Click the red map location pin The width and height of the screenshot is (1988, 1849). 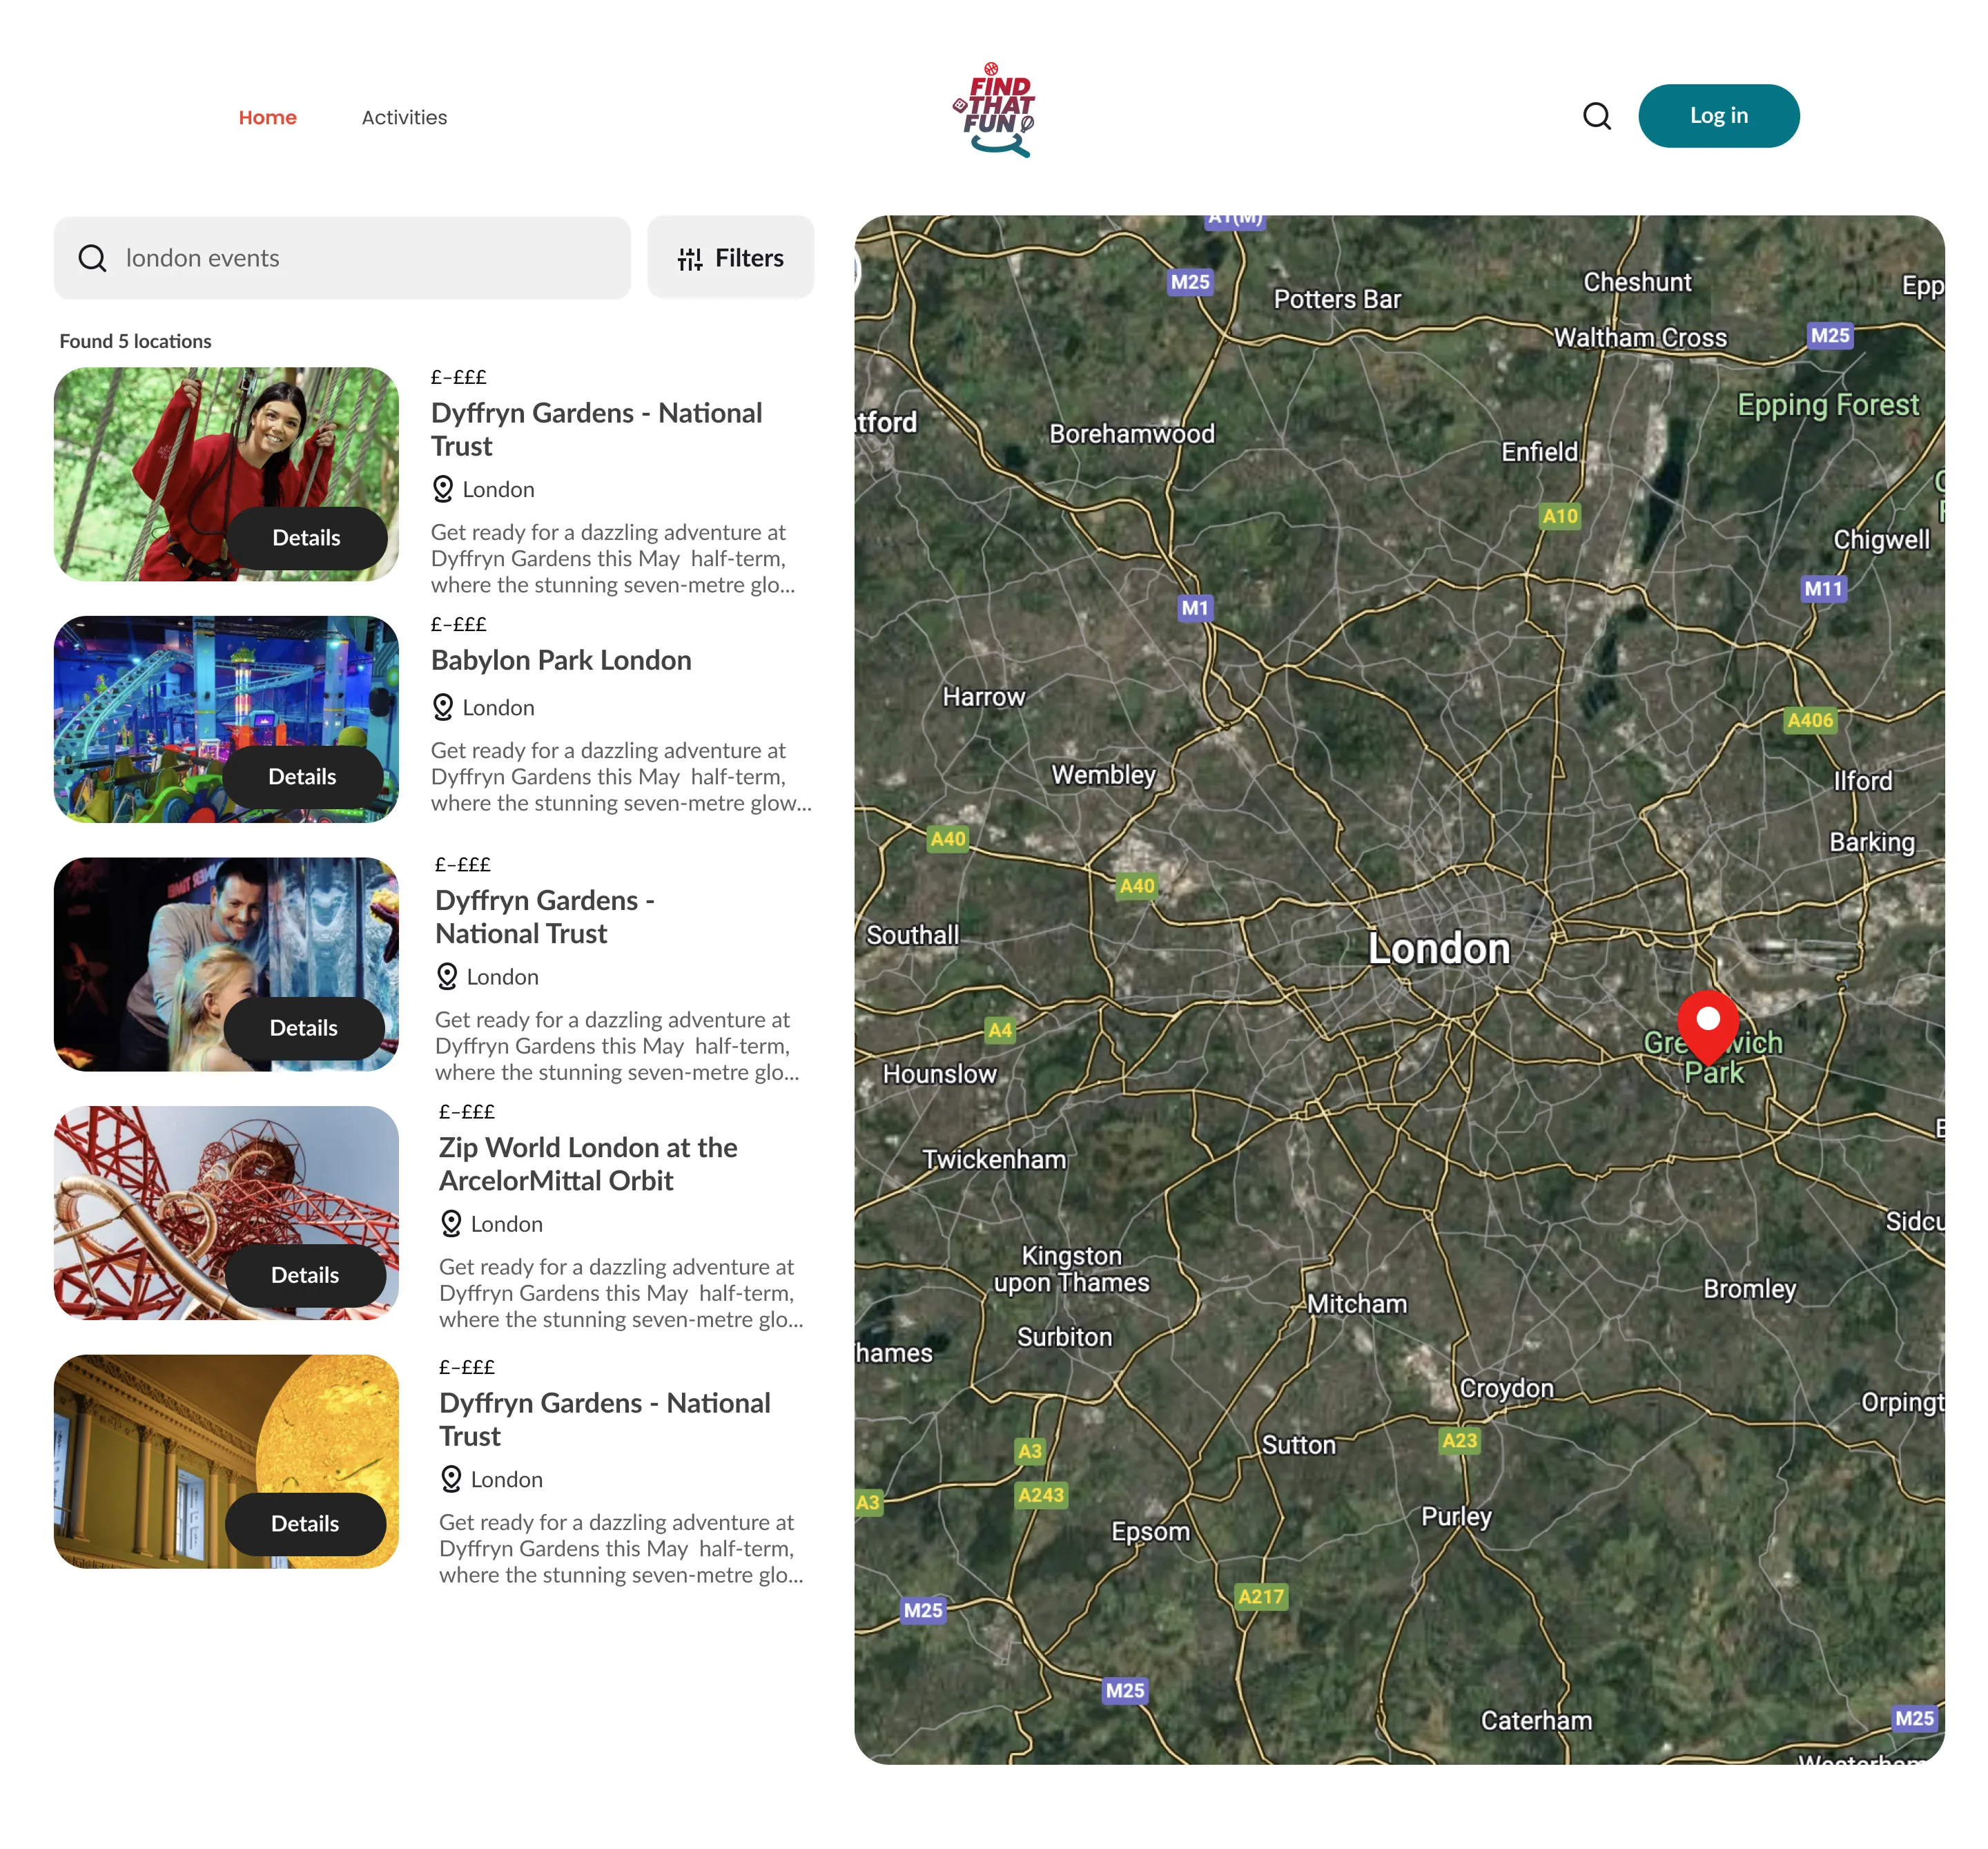tap(1708, 1027)
